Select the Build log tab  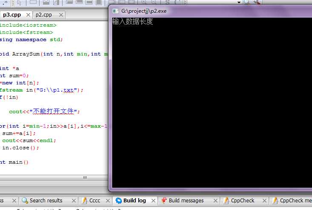(135, 201)
